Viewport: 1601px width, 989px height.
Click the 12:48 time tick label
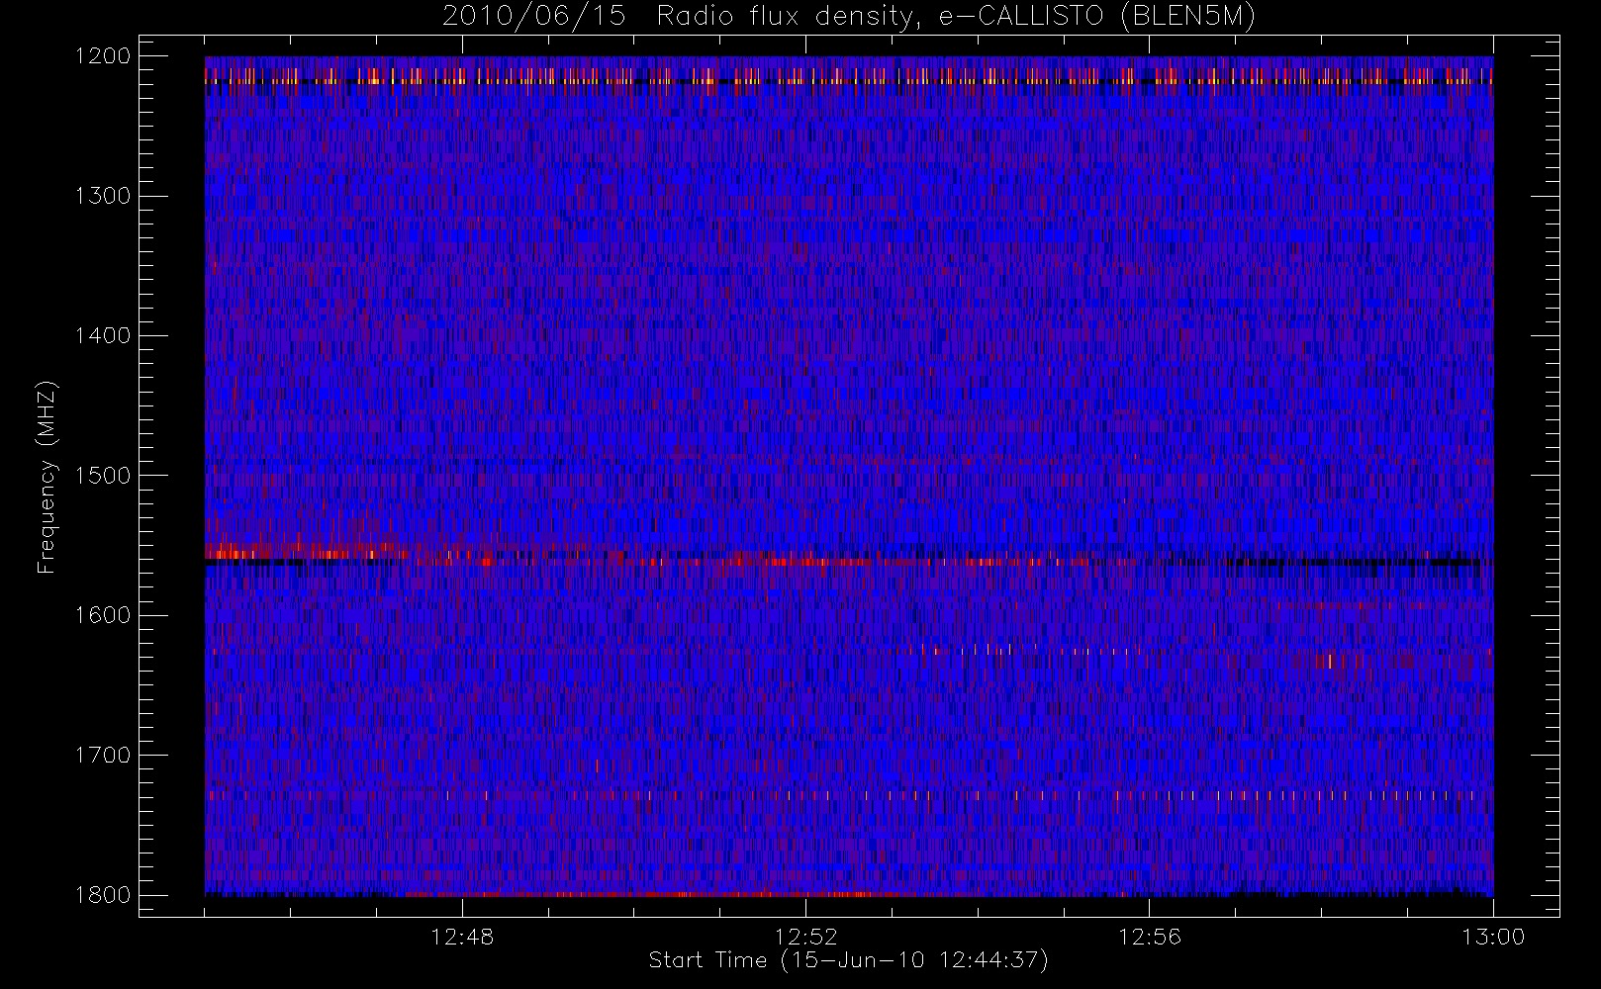pyautogui.click(x=462, y=937)
